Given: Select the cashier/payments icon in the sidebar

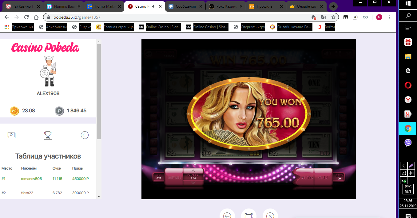Looking at the screenshot, I should (x=12, y=135).
